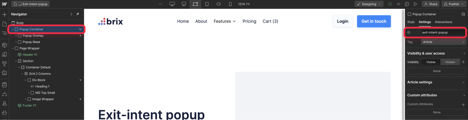This screenshot has height=120, width=468.
Task: Open the Variables panel
Action: [4, 54]
